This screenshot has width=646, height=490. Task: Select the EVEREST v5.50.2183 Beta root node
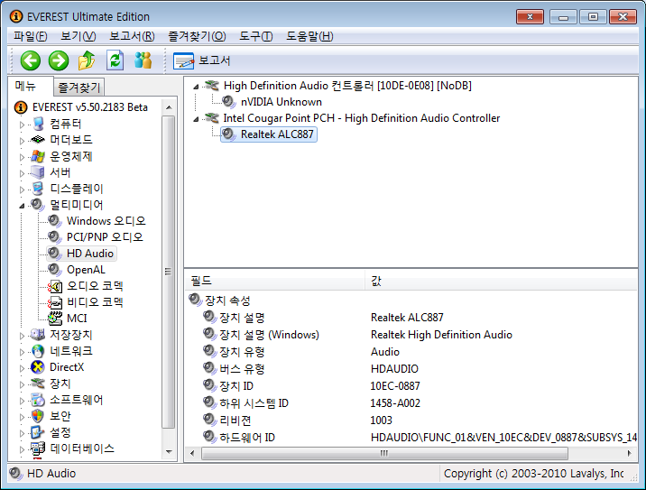[x=90, y=107]
